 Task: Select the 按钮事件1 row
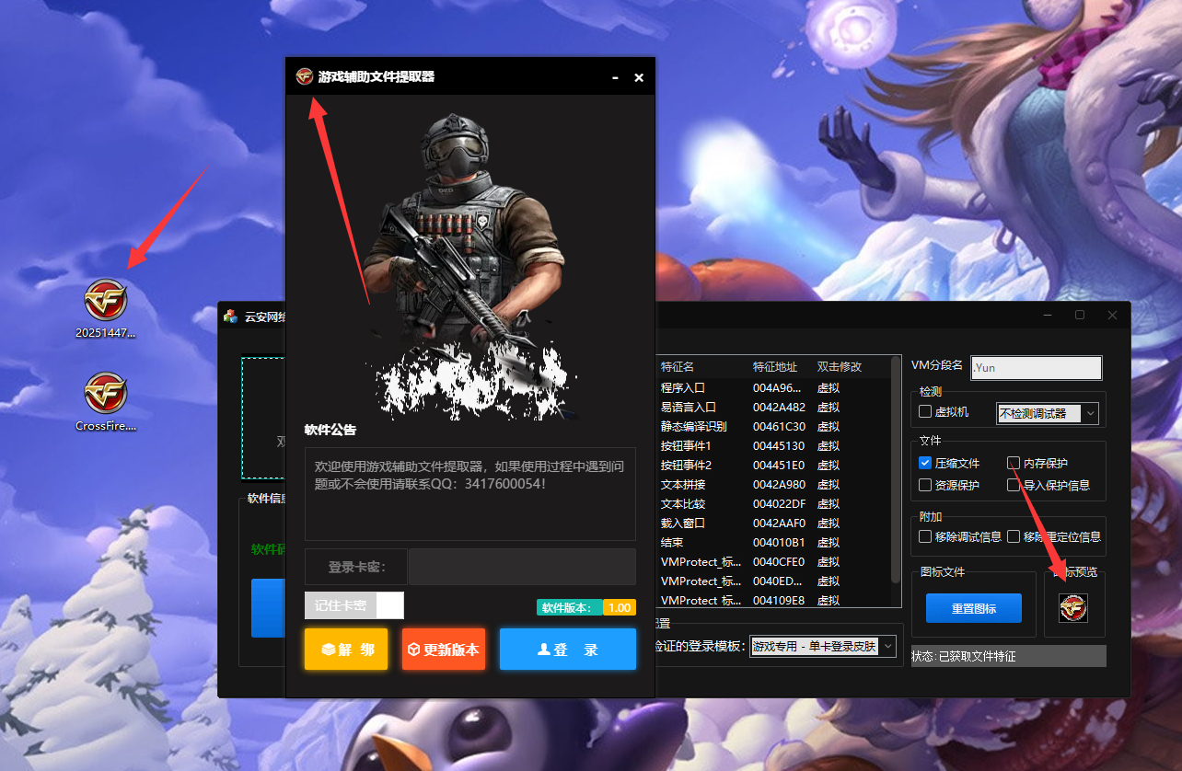773,446
